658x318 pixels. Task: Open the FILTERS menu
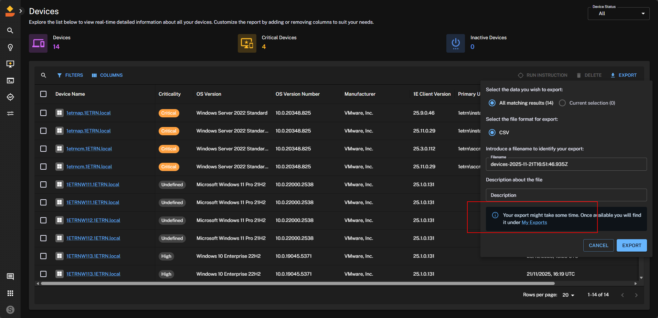coord(70,75)
